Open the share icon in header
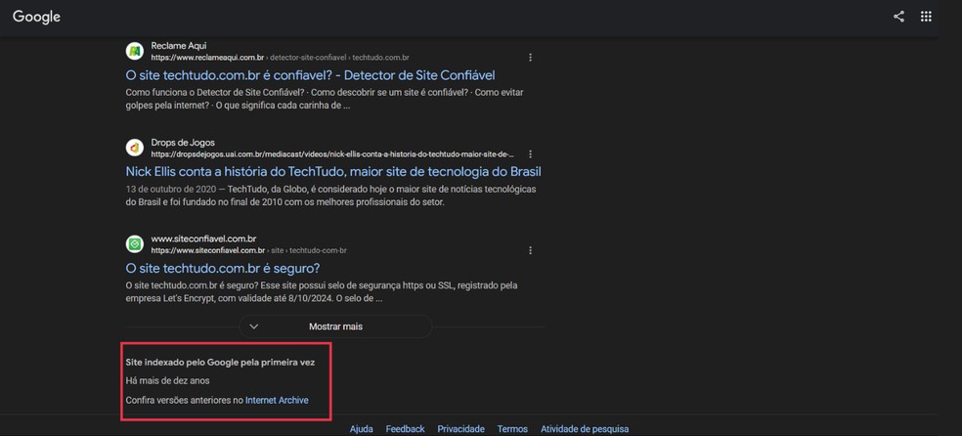 coord(898,17)
